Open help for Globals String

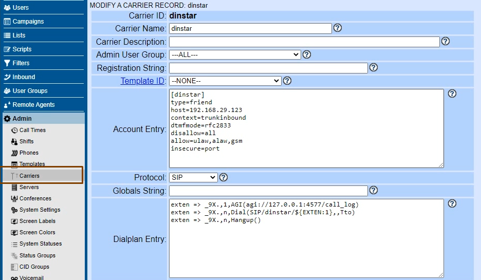pos(373,191)
